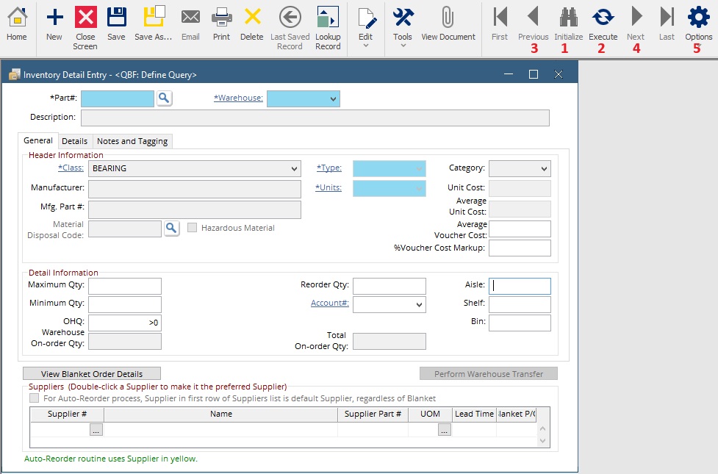Open the Options gear icon
Image resolution: width=718 pixels, height=474 pixels.
[x=698, y=18]
